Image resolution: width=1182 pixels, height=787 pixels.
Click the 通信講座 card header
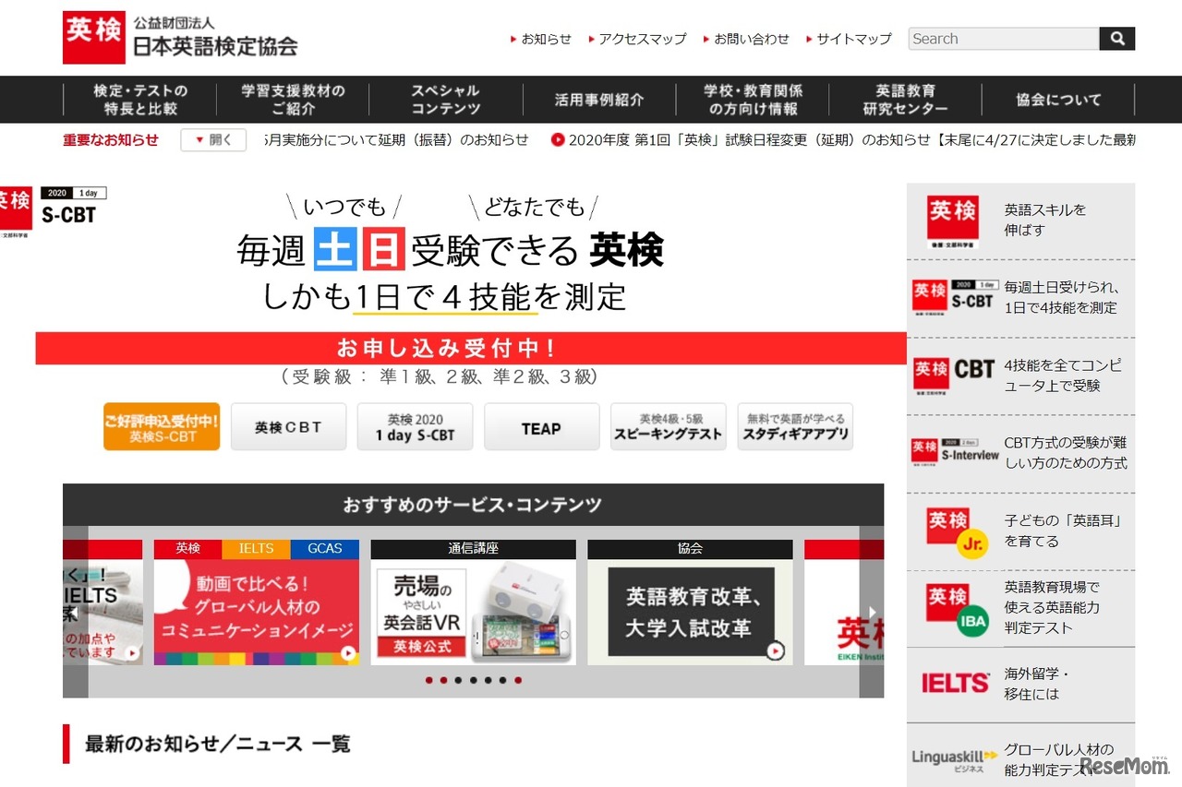pos(473,549)
